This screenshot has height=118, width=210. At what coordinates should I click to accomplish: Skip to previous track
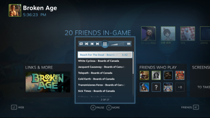tap(92, 44)
